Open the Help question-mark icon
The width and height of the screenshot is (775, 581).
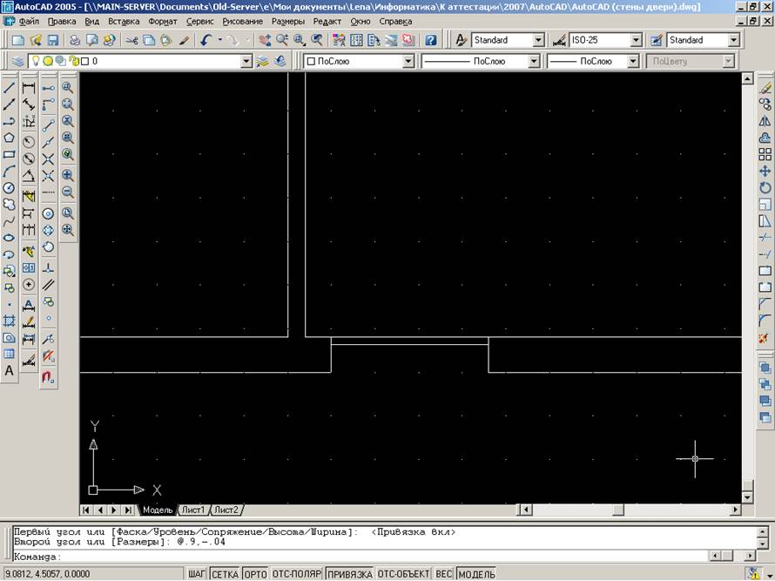[431, 40]
